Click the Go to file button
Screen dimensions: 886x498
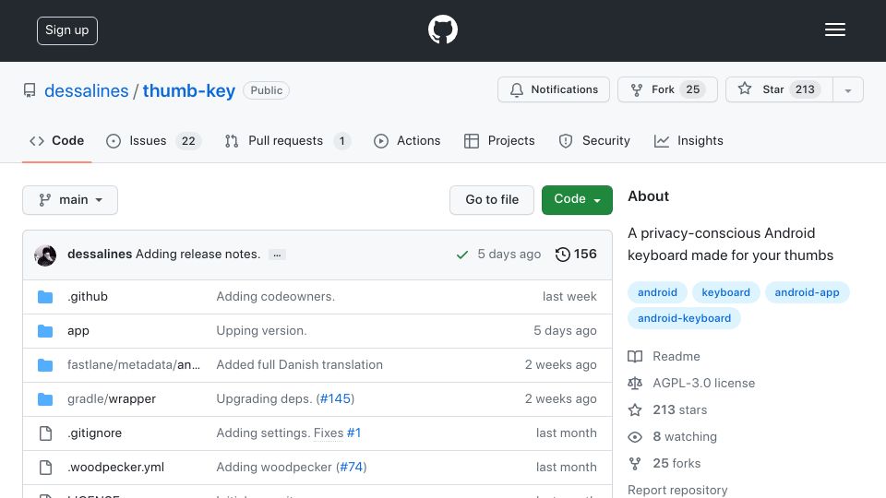tap(492, 200)
